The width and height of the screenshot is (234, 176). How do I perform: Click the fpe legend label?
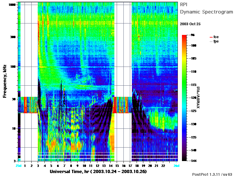216,41
